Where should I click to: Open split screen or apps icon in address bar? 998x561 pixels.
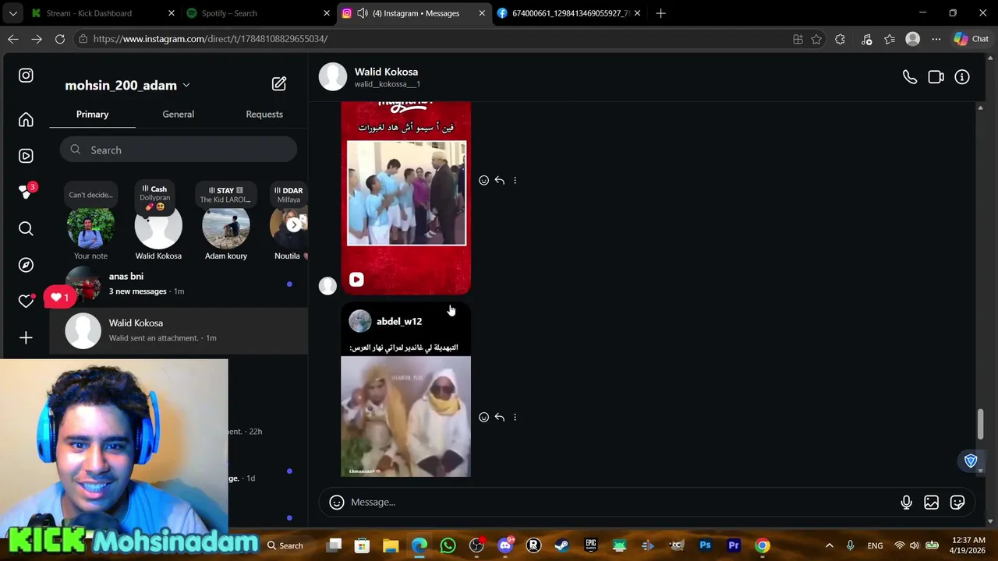(x=798, y=39)
